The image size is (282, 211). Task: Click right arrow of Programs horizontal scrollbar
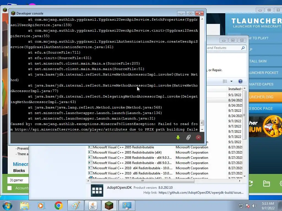tap(240, 181)
